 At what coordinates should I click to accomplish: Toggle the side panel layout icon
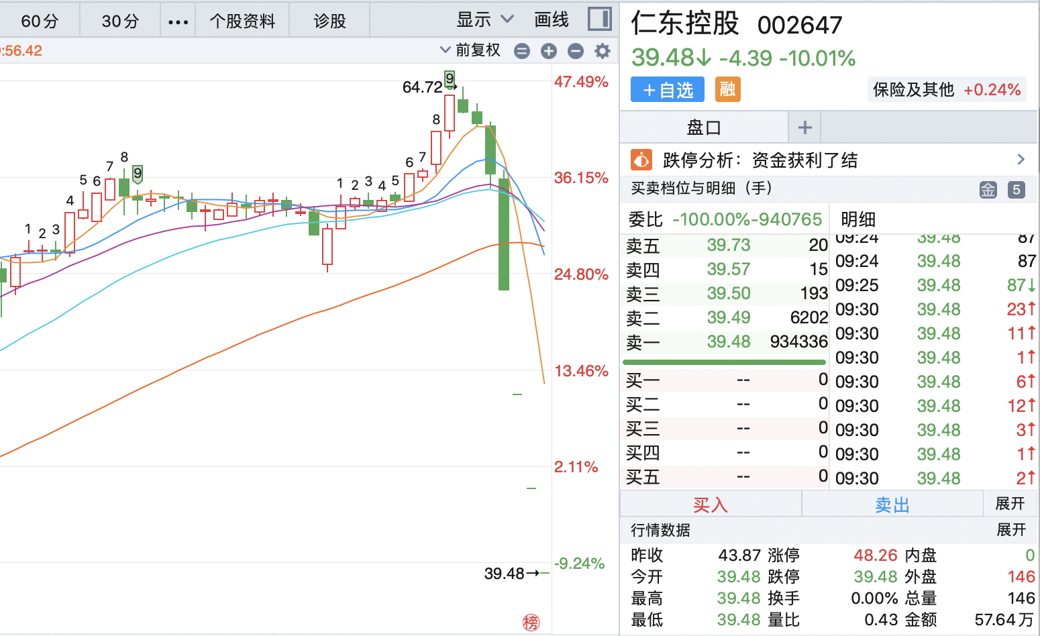coord(599,19)
